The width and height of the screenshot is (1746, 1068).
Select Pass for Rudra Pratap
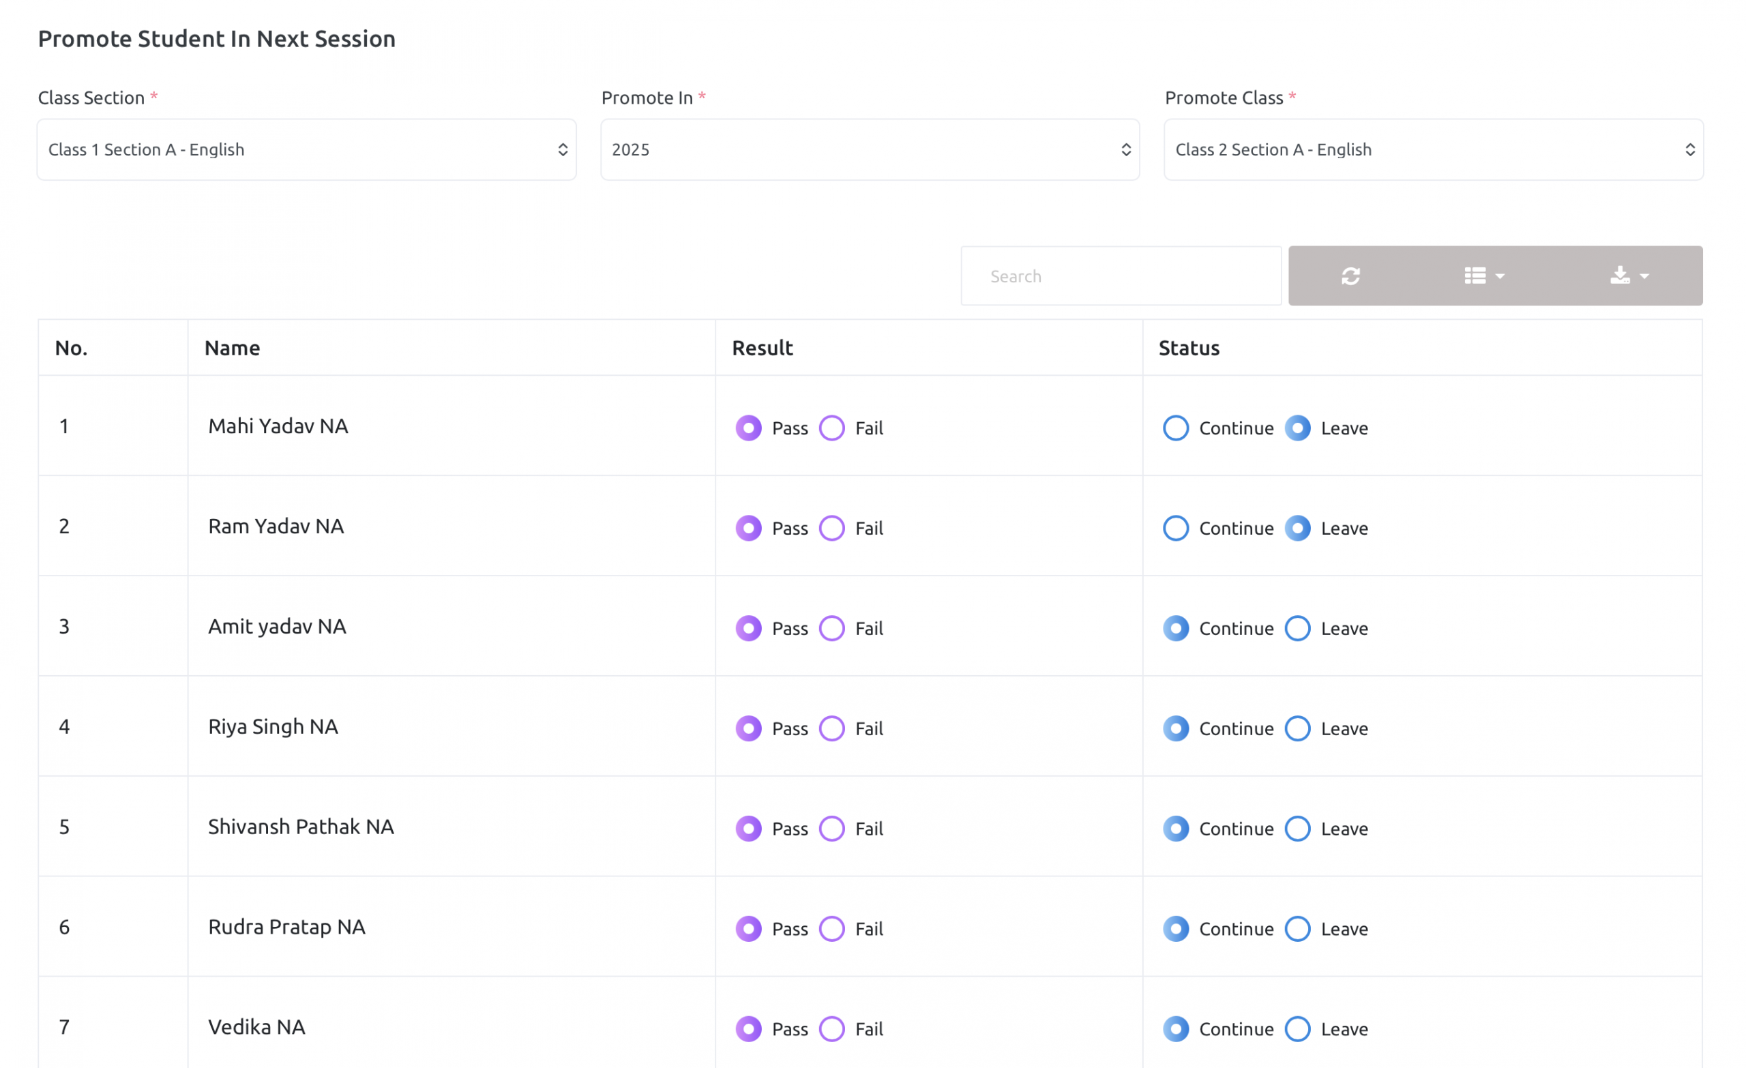click(748, 928)
